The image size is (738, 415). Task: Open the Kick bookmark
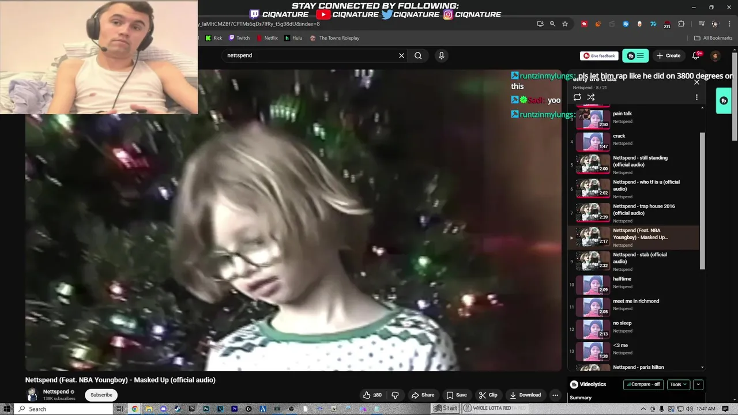(x=214, y=38)
